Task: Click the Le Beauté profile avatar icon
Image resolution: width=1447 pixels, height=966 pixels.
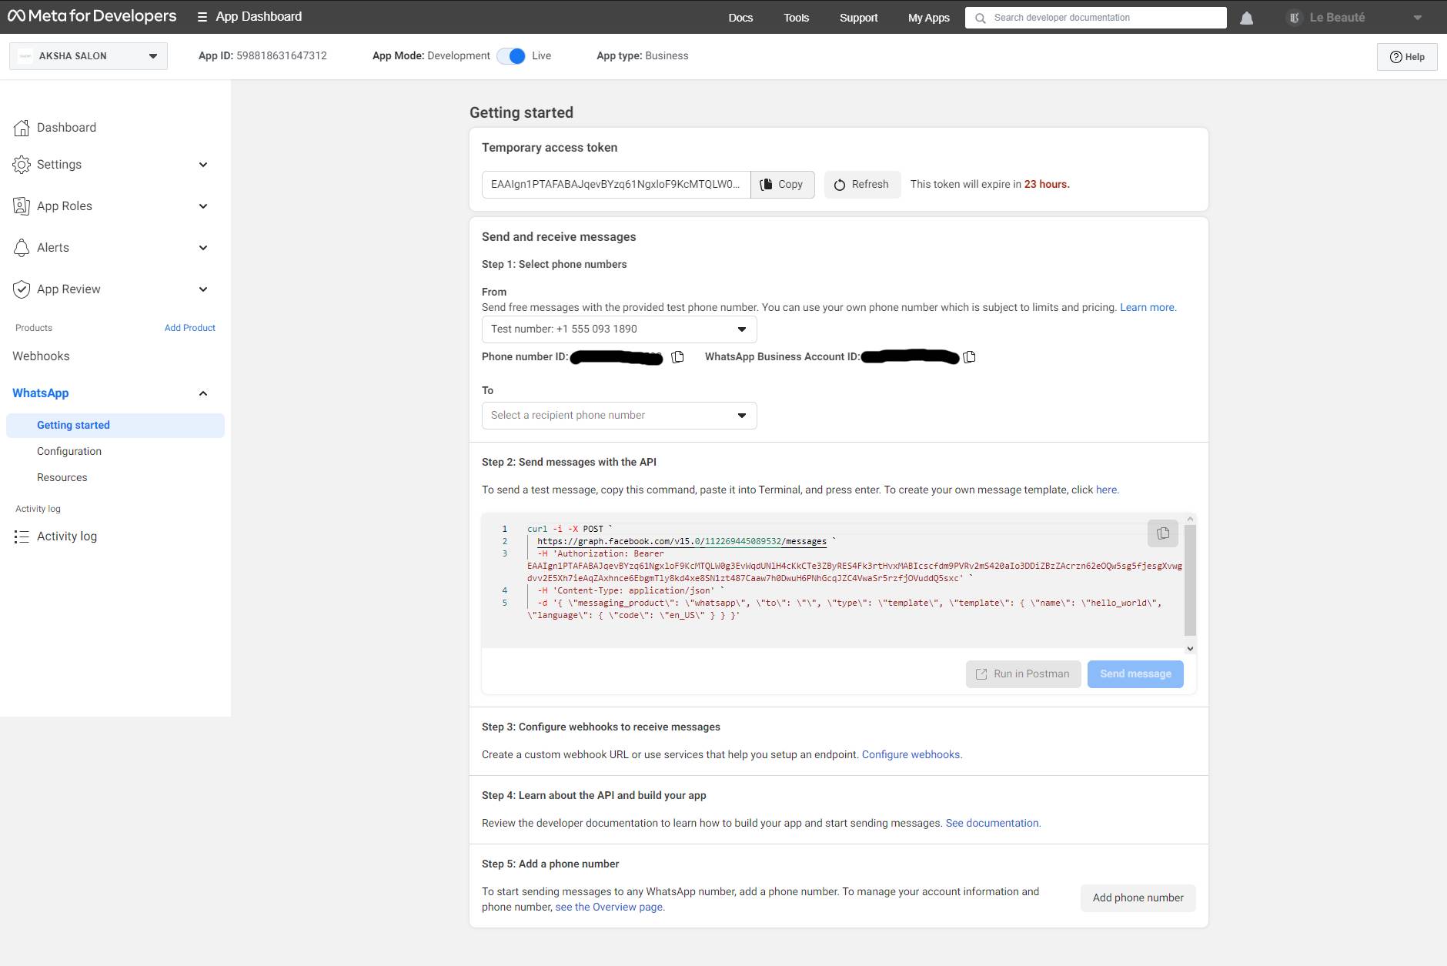Action: (x=1295, y=18)
